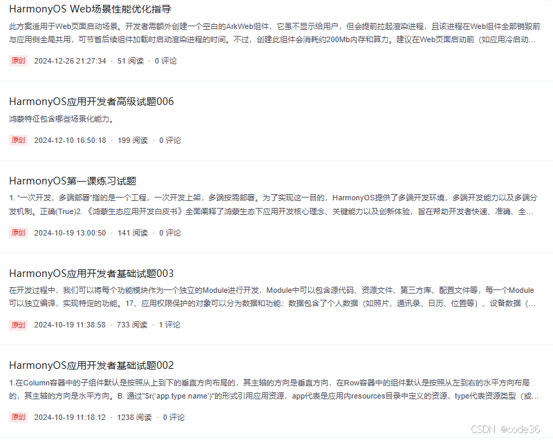Click 0 评论 on 高级试题006 article

point(170,140)
